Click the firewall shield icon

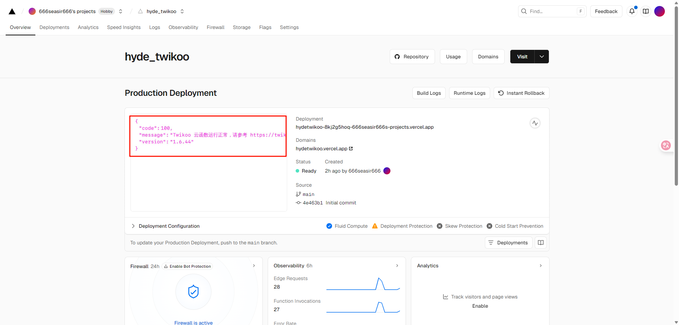[x=193, y=292]
